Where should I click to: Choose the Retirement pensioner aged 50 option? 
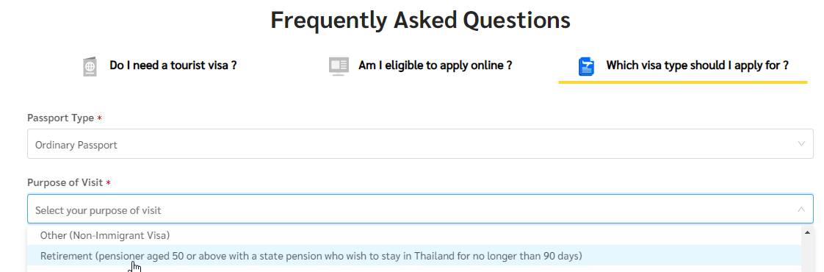[x=414, y=256]
